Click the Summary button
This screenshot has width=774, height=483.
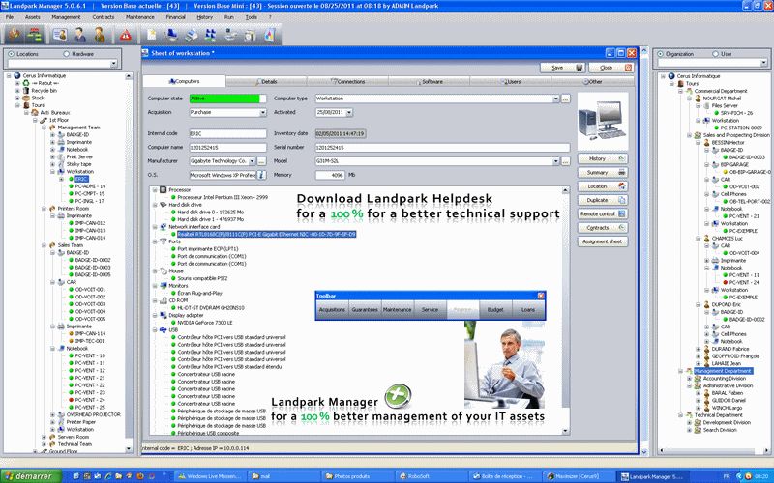603,173
